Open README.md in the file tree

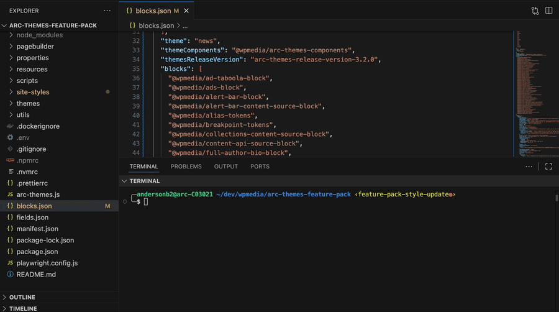[36, 275]
